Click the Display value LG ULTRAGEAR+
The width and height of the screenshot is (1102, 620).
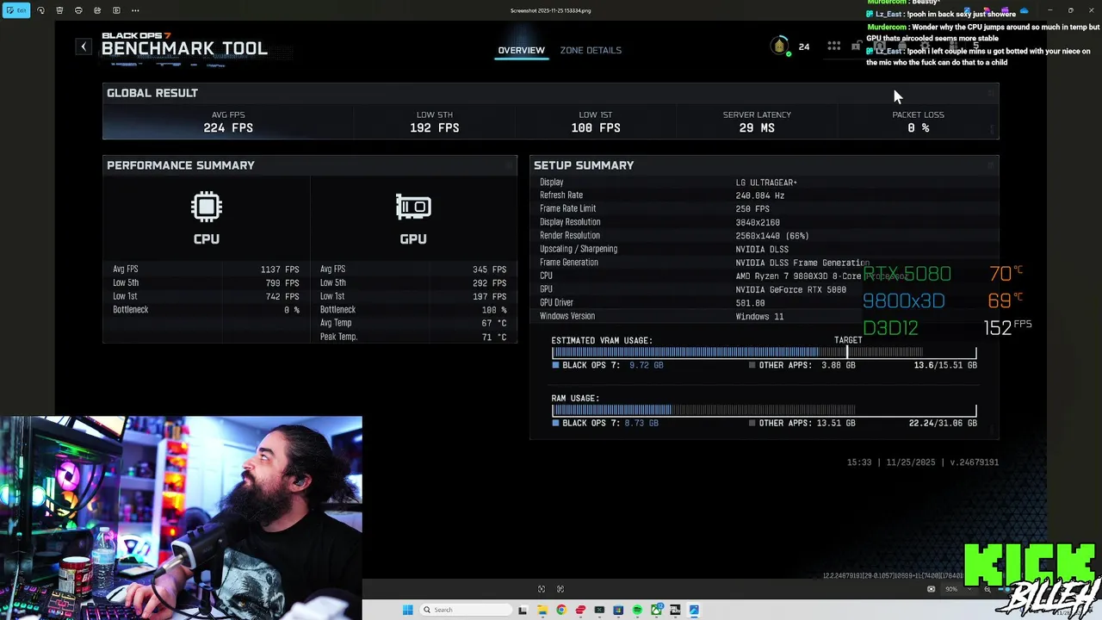click(x=766, y=183)
